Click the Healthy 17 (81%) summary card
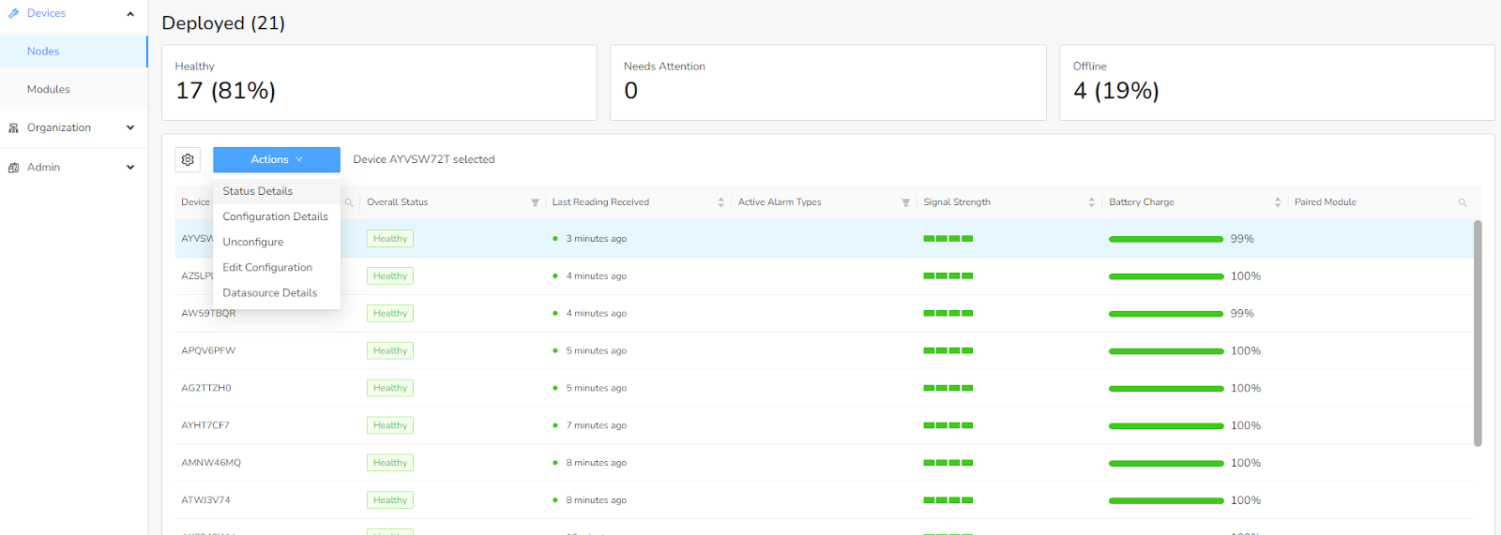The height and width of the screenshot is (535, 1501). 379,82
